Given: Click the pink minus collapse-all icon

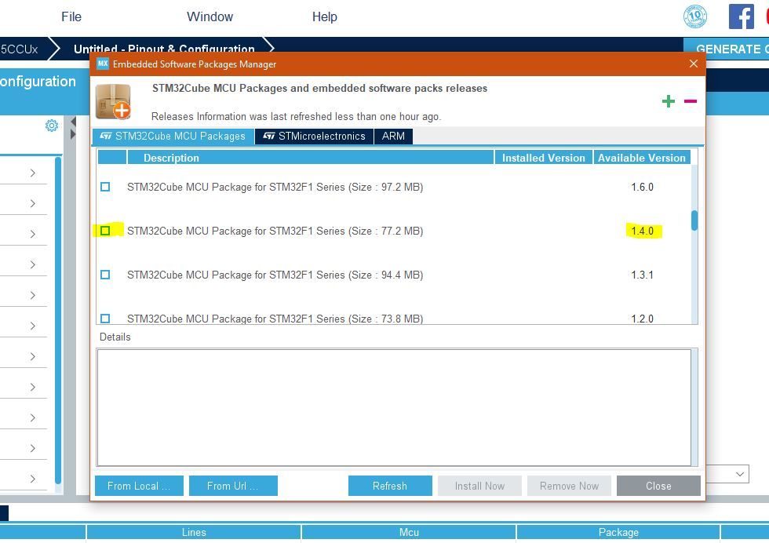Looking at the screenshot, I should (x=690, y=101).
